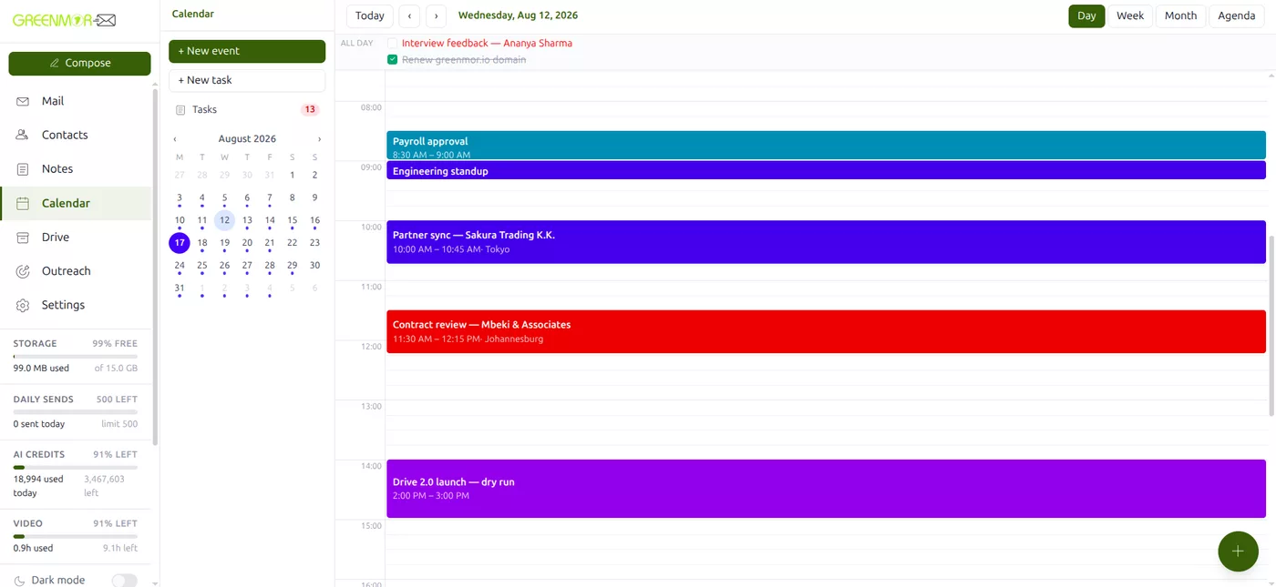The image size is (1276, 587).
Task: Open Mail in sidebar
Action: point(76,101)
